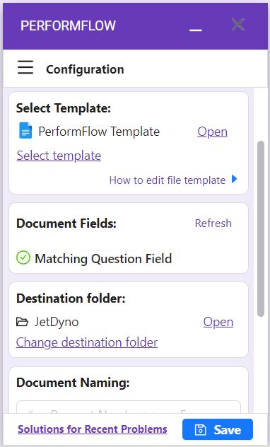
Task: Click the PerformFlow Template file name
Action: 99,132
